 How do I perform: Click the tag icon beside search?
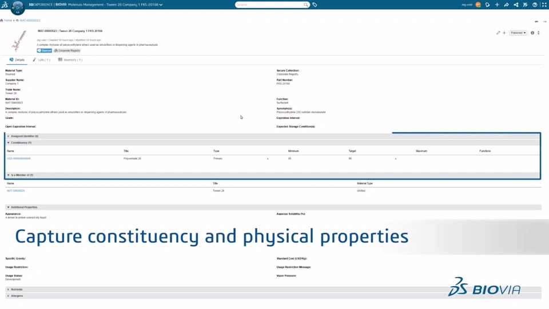click(315, 5)
